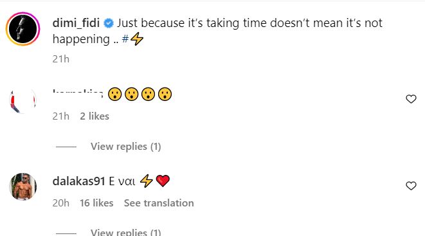
Task: Click the row of four surprised face emojis
Action: (140, 95)
